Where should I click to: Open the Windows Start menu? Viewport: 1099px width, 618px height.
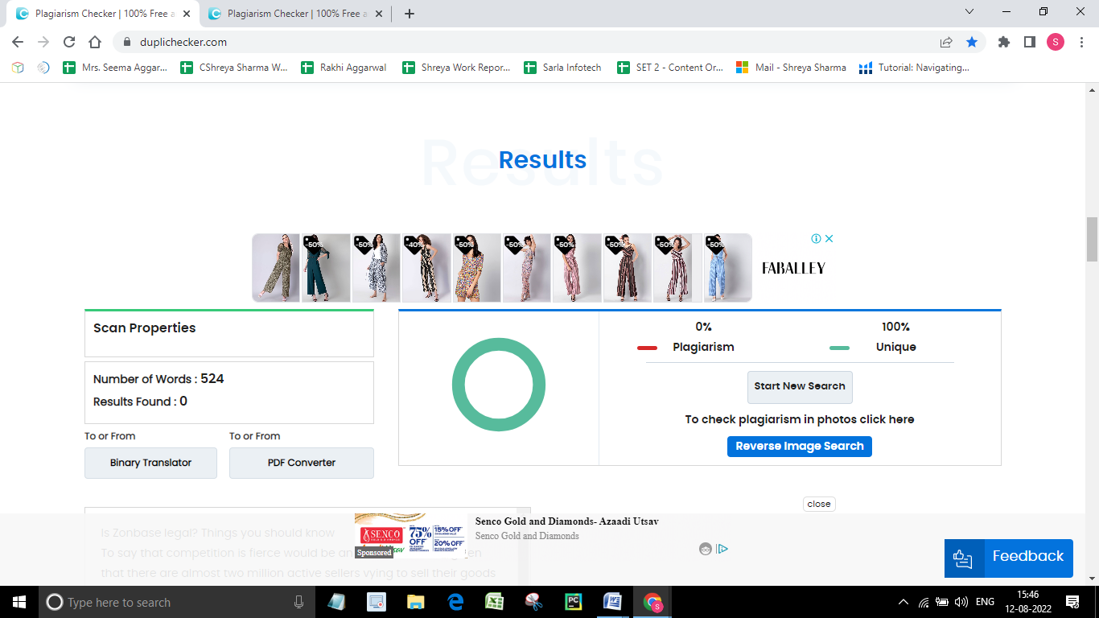click(19, 602)
